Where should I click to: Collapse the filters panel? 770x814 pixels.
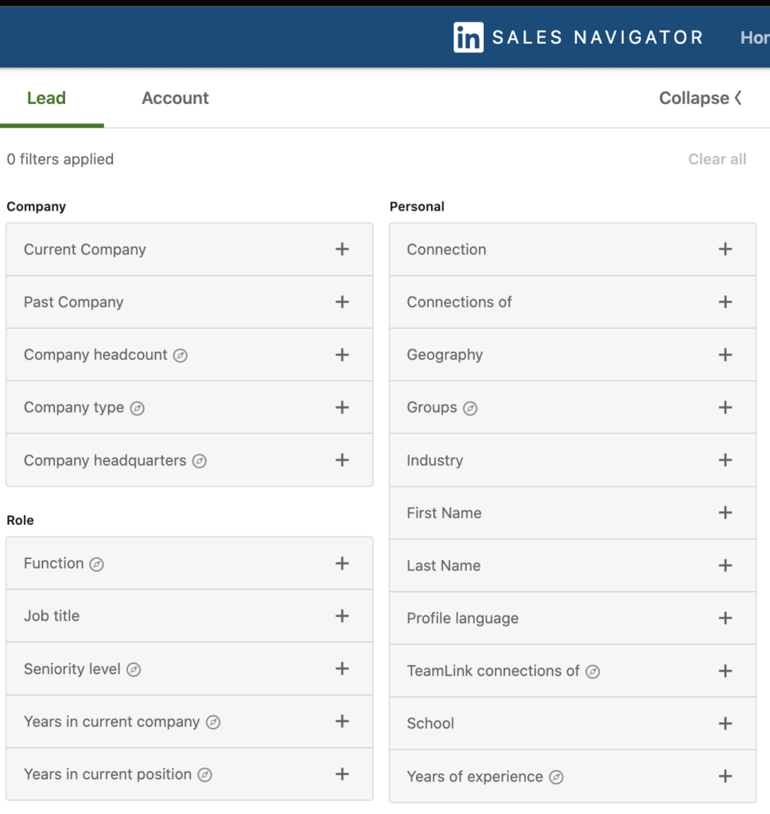pos(700,98)
